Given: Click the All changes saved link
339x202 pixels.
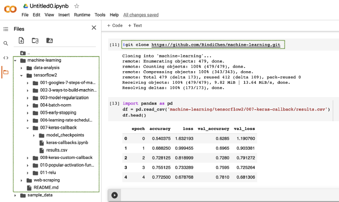Looking at the screenshot, I should pos(141,15).
